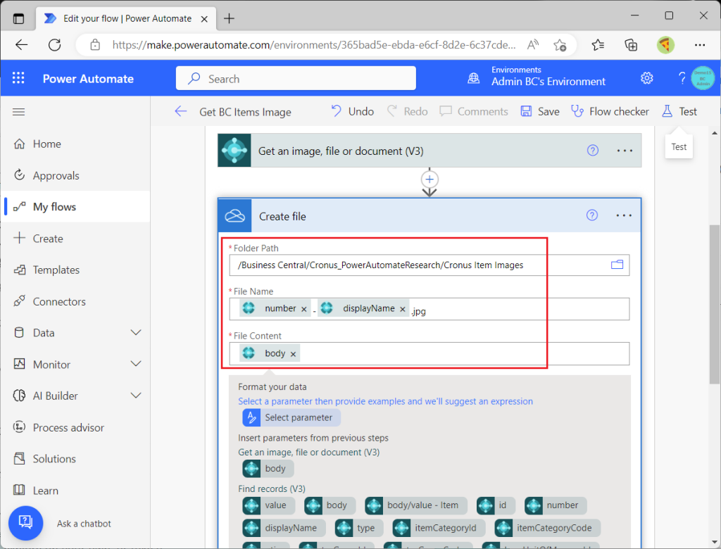This screenshot has height=549, width=721.
Task: Open Templates in the sidebar
Action: 76,270
